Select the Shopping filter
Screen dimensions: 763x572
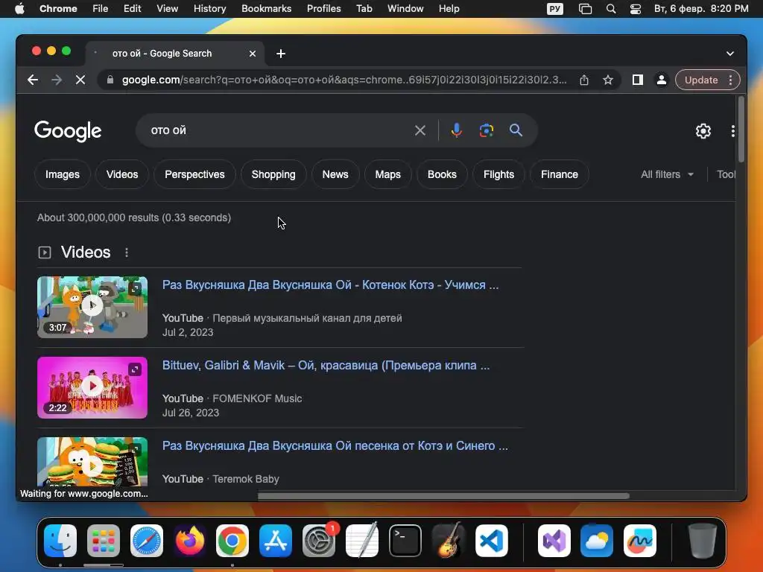[x=273, y=174]
